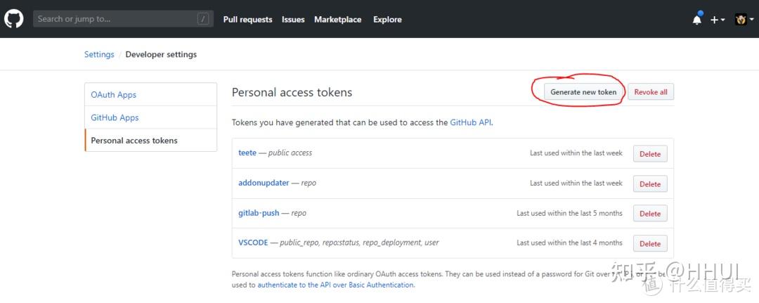The width and height of the screenshot is (759, 303).
Task: Go to Pull requests in header
Action: tap(247, 20)
